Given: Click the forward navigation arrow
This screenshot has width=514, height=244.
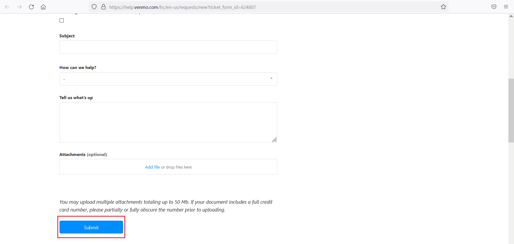Looking at the screenshot, I should click(x=19, y=7).
